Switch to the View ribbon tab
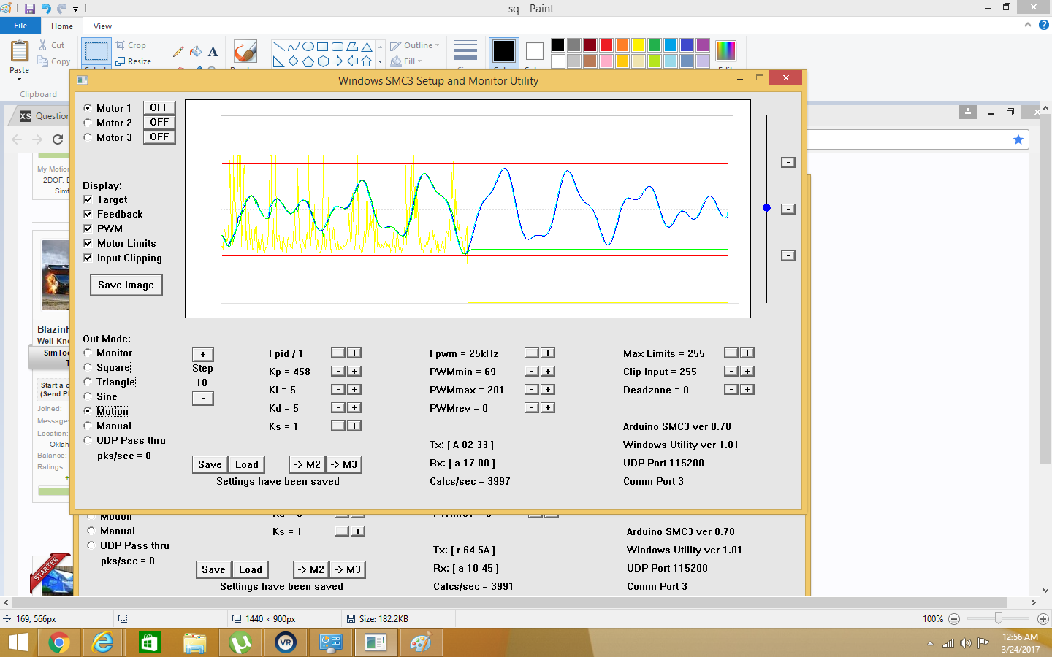 102,26
